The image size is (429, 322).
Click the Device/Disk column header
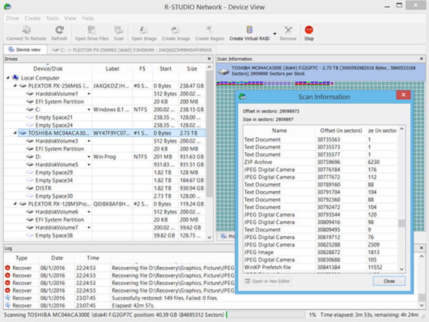[x=48, y=69]
